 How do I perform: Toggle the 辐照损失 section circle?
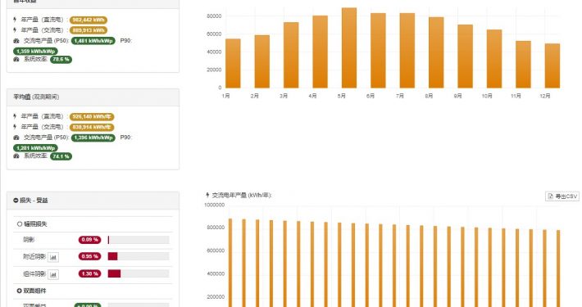click(20, 224)
